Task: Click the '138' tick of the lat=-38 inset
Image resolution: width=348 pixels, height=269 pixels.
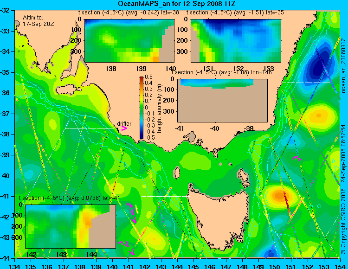Action: (111, 69)
